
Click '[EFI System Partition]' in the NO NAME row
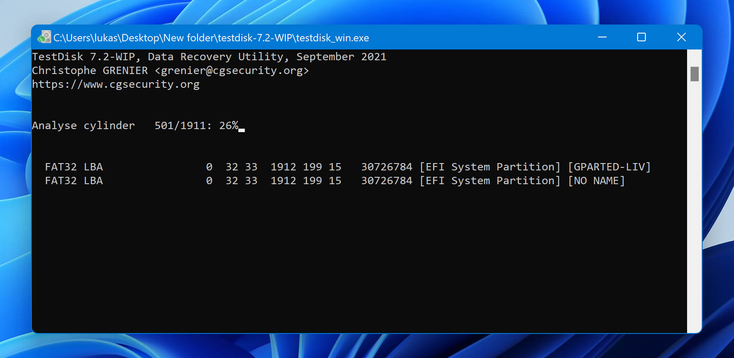pos(490,181)
